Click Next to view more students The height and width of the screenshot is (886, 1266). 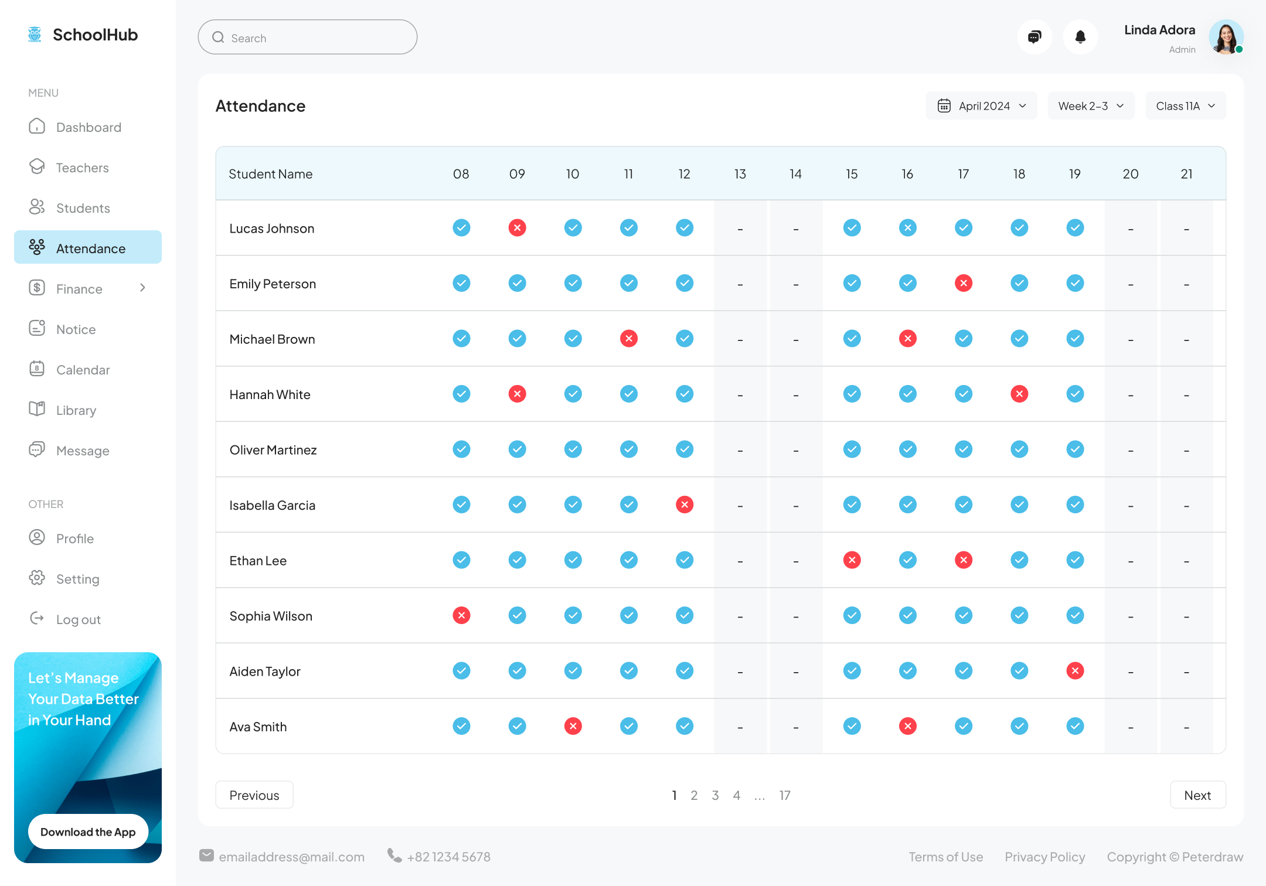coord(1197,795)
